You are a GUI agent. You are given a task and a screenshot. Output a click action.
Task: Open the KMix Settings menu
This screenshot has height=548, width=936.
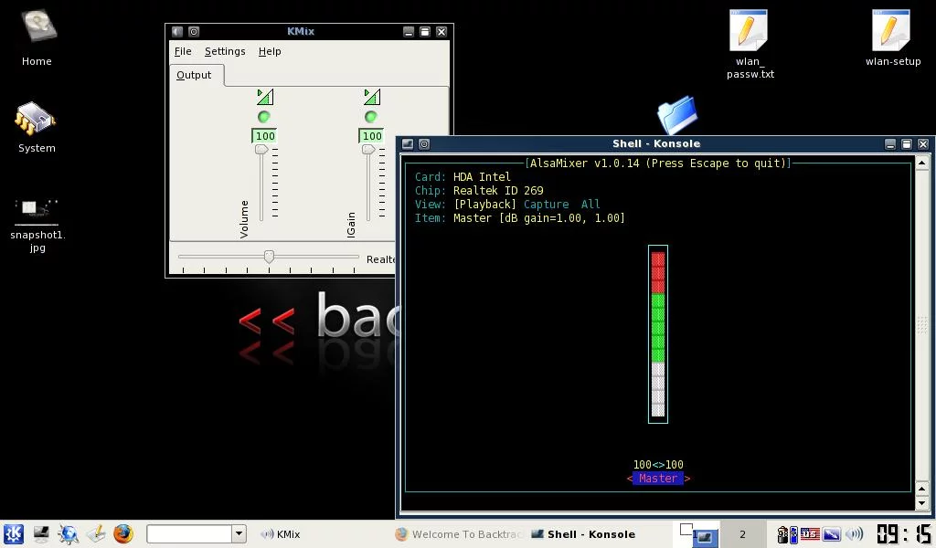coord(225,51)
